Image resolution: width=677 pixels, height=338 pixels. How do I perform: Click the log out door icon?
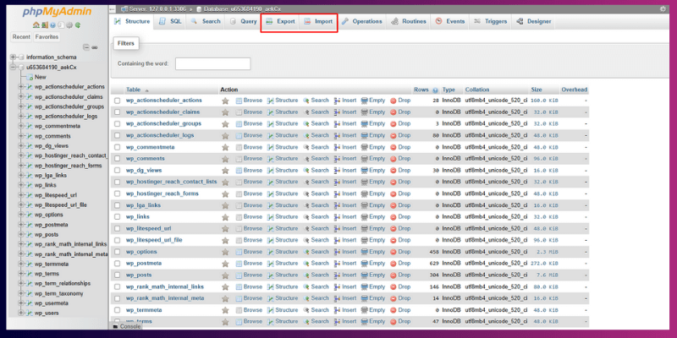pos(45,25)
